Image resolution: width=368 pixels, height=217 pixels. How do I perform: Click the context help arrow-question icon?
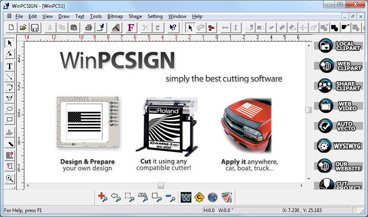173,27
